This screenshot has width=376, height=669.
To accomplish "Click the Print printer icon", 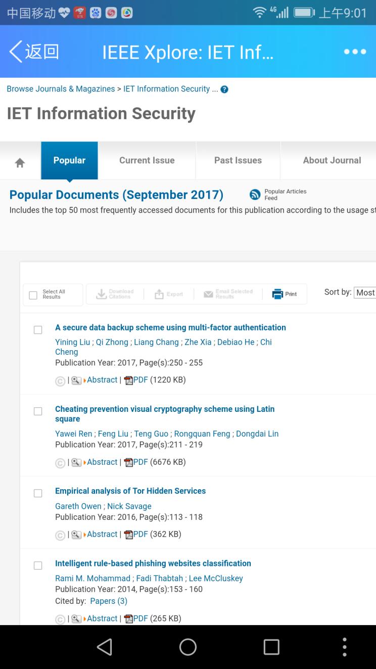I will pyautogui.click(x=277, y=294).
